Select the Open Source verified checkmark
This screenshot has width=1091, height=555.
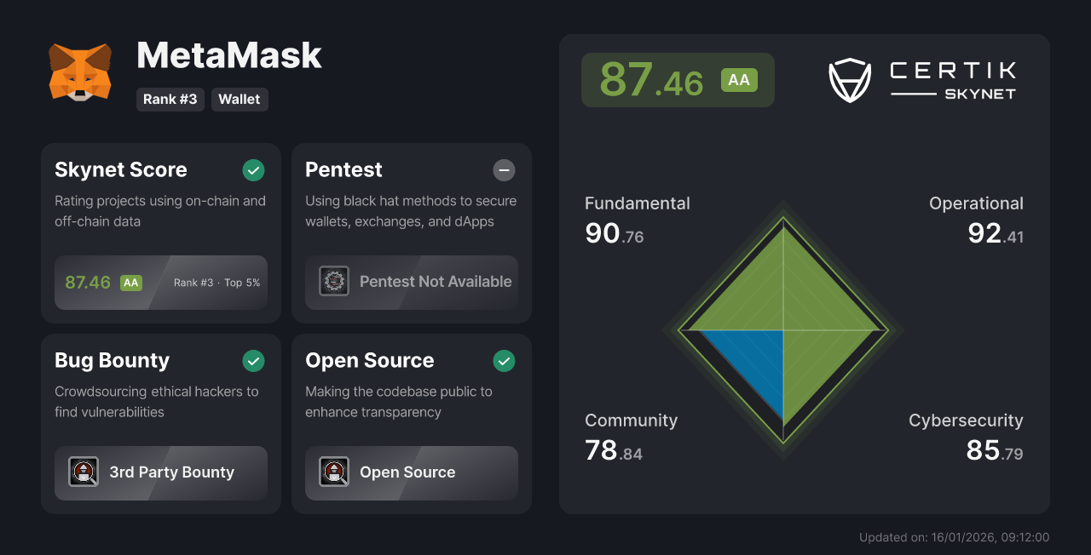[504, 361]
